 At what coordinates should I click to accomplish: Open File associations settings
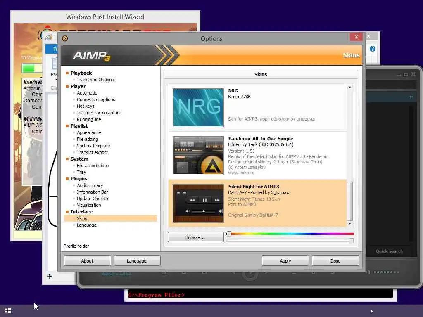tap(93, 166)
